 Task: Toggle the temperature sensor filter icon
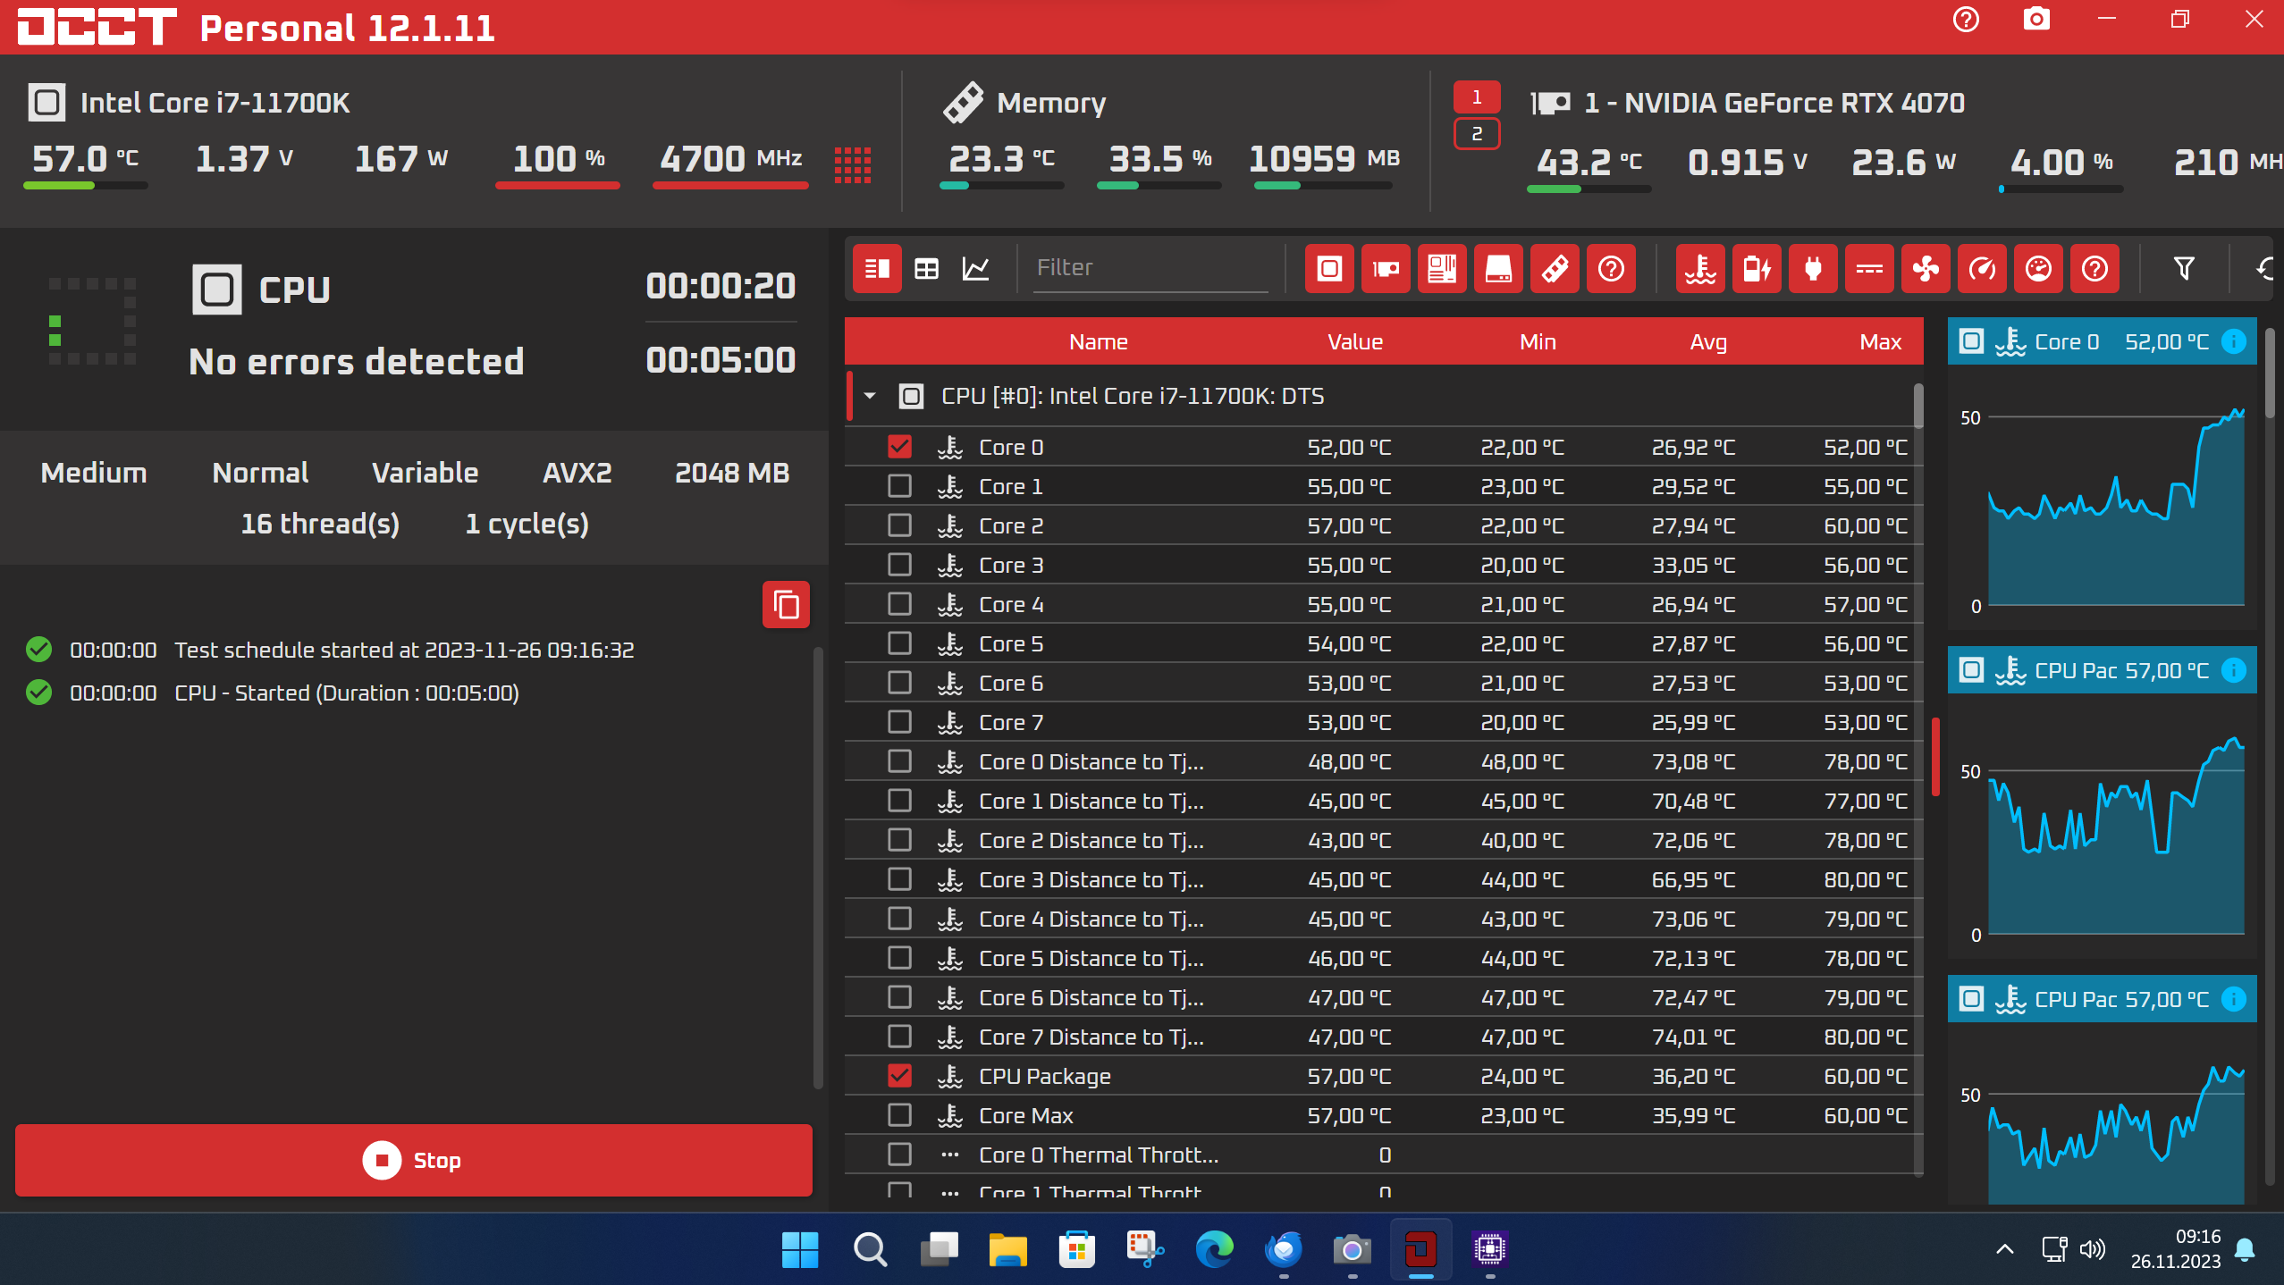(1700, 268)
